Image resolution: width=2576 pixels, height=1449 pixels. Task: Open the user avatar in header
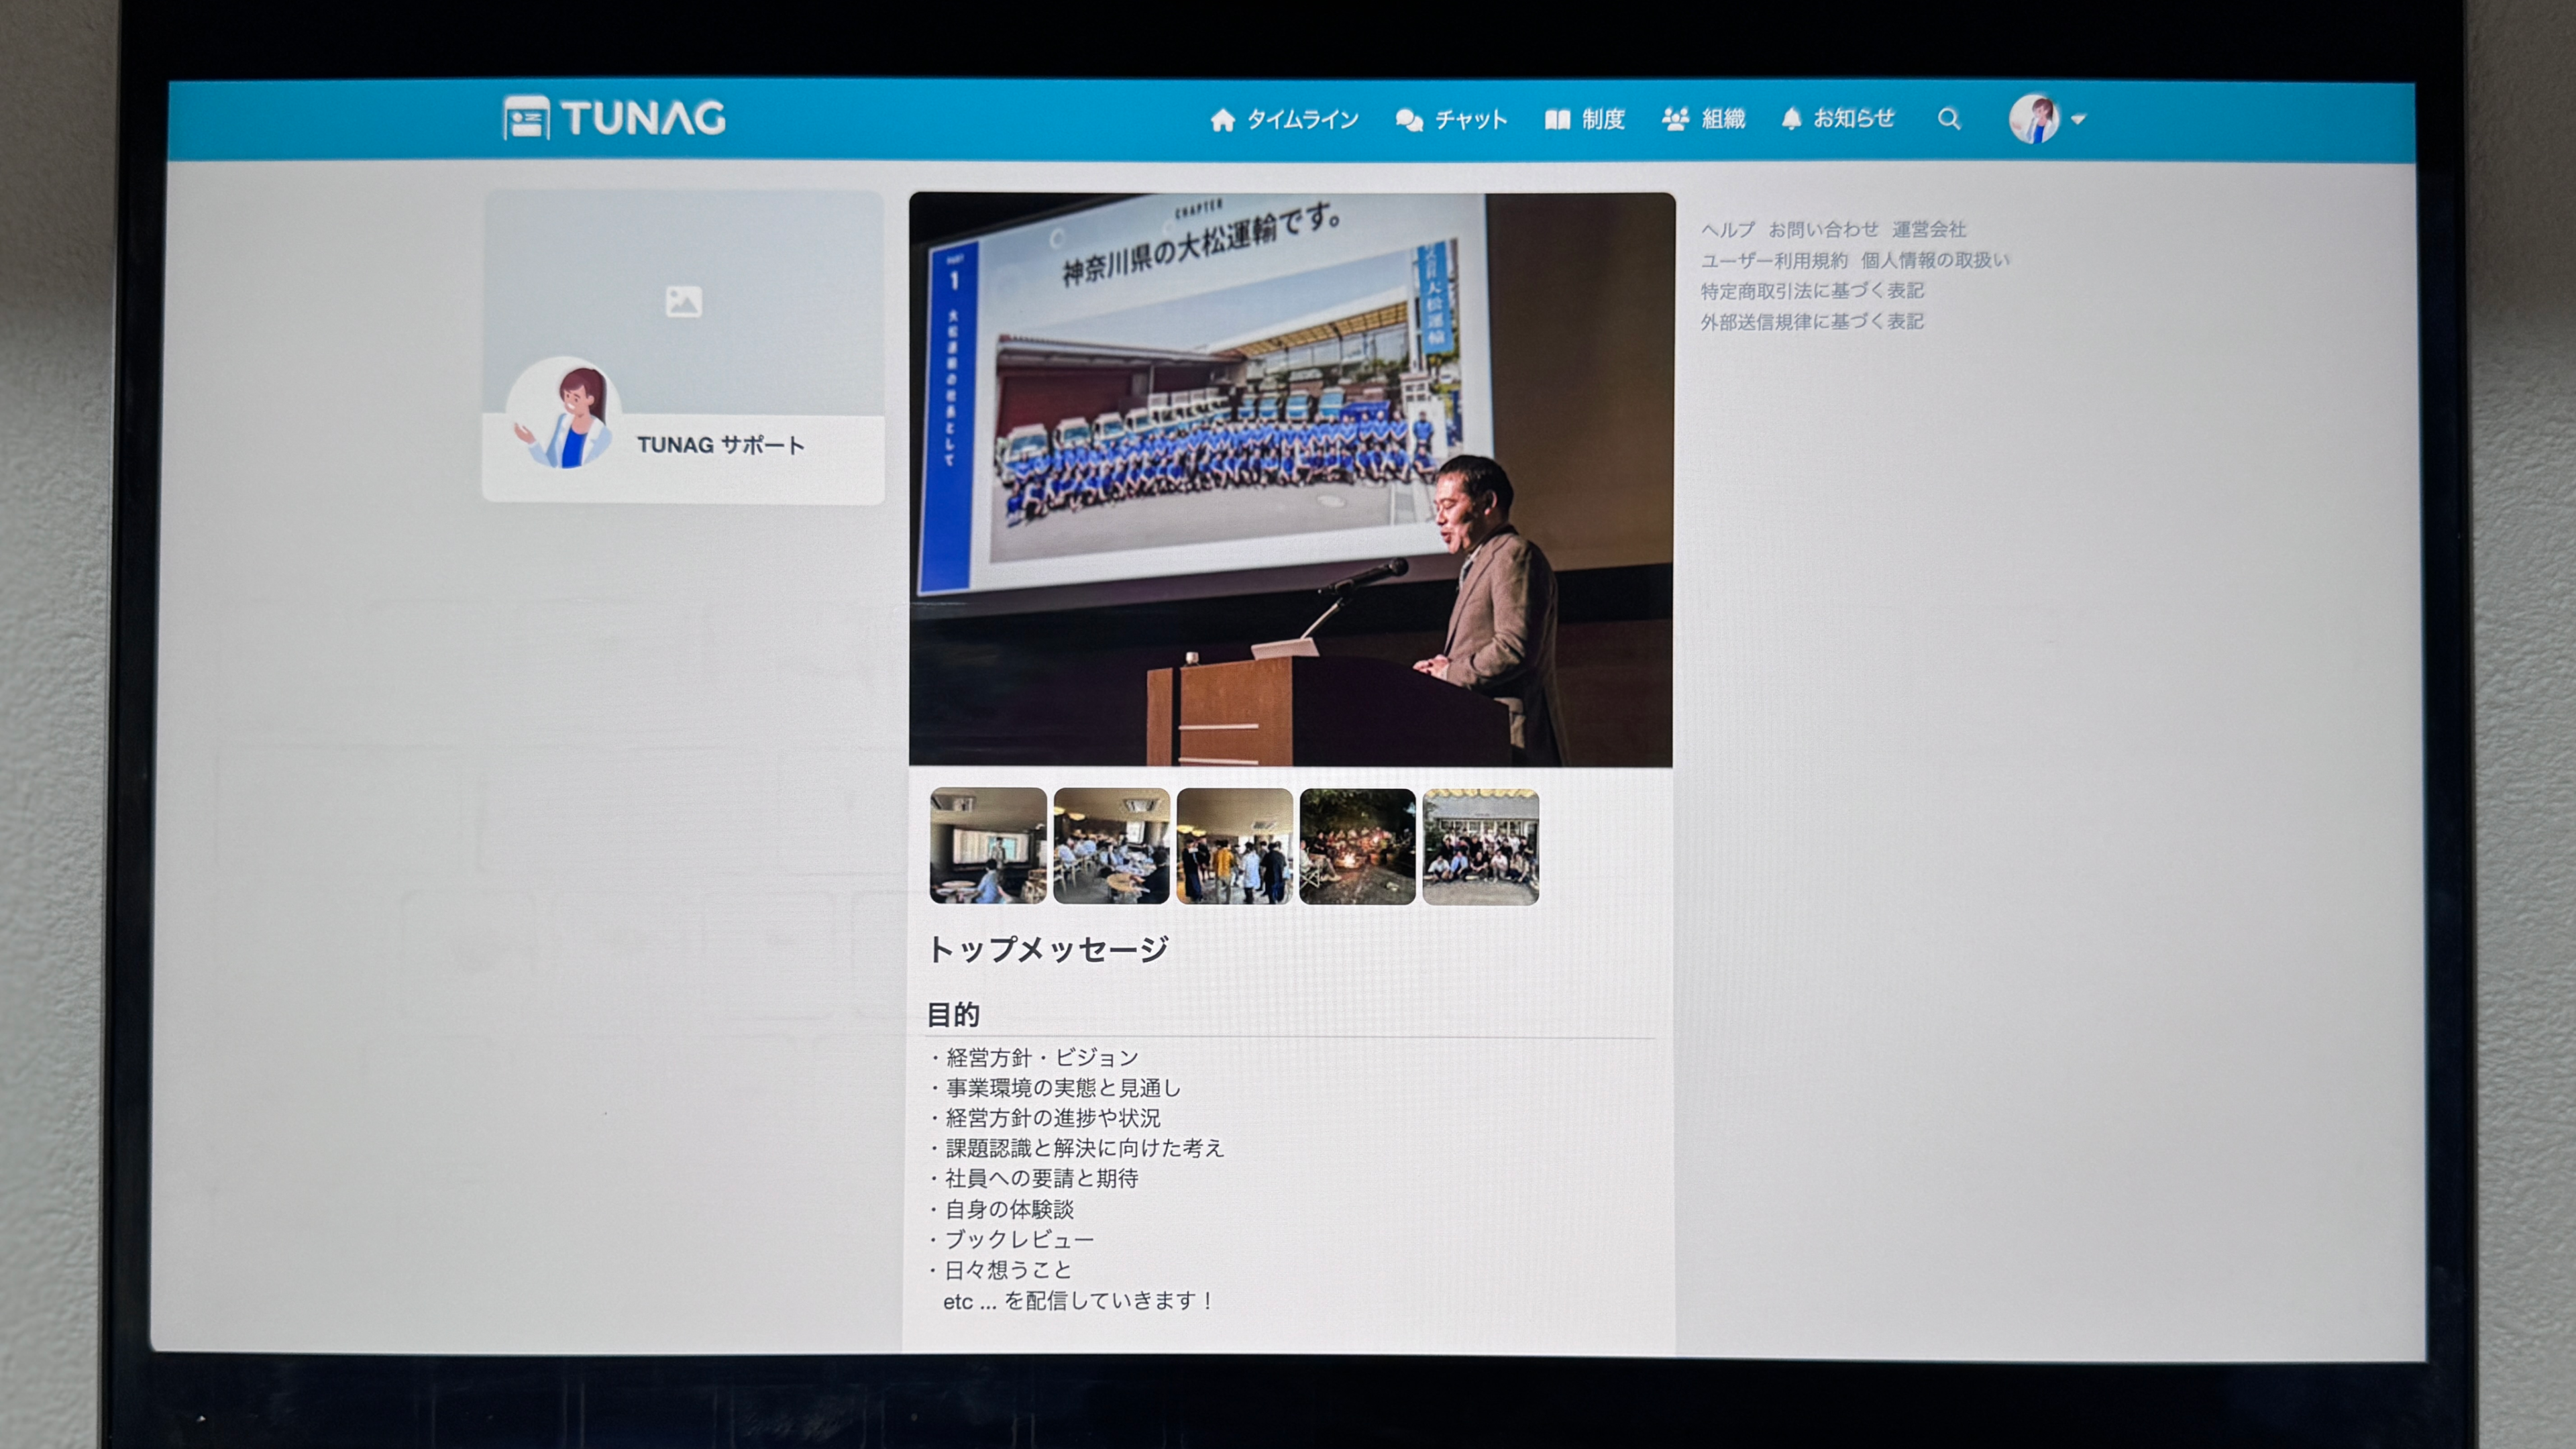click(2034, 119)
